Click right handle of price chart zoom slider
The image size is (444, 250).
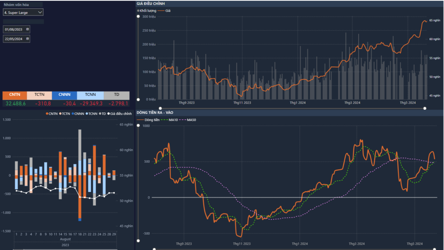point(425,108)
